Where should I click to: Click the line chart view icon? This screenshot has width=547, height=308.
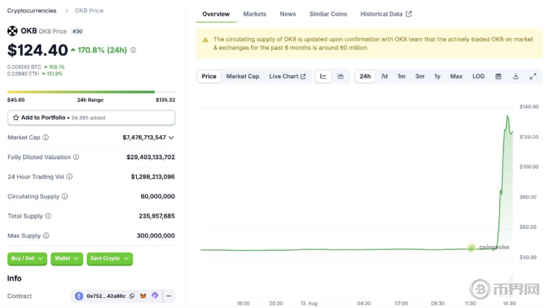[323, 76]
